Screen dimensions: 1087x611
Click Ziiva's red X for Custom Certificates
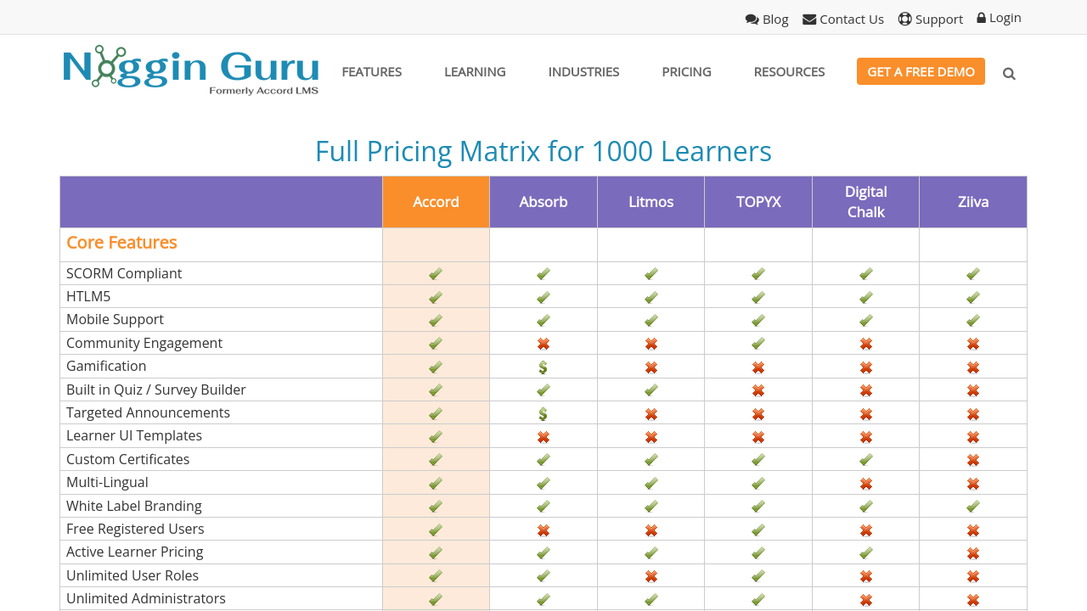pyautogui.click(x=973, y=460)
